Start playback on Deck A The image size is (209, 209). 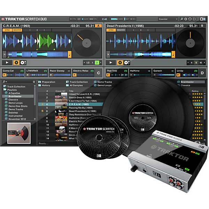7,62
